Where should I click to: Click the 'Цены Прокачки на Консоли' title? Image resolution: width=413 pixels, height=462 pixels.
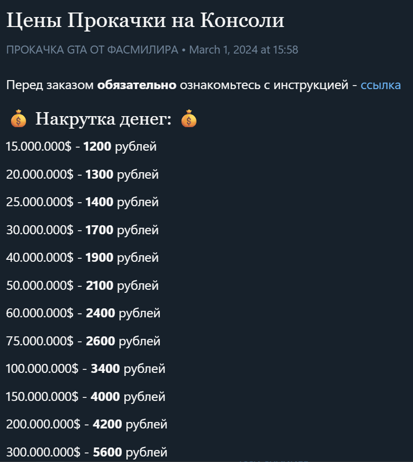pos(145,21)
